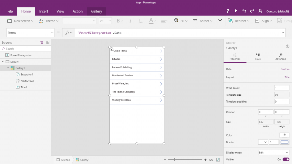Switch to the Insert ribbon tab
This screenshot has width=292, height=164.
click(43, 11)
